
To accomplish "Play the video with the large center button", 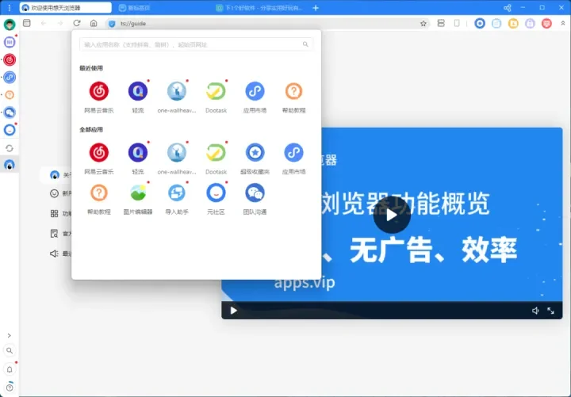I will pos(392,215).
